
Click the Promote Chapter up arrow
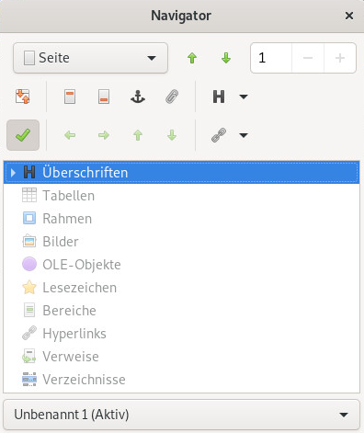[x=138, y=135]
